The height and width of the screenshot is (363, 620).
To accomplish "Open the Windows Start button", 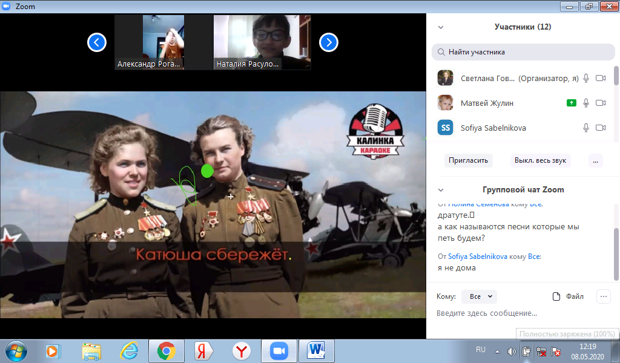I will (x=16, y=351).
